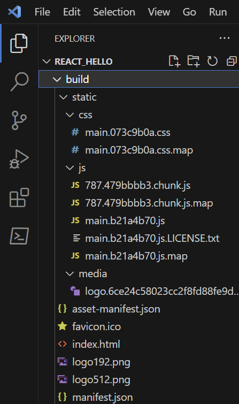This screenshot has height=404, width=239.
Task: Click the image icon beside logo.6ce24c58023cc2f8fd88fe9d
Action: click(75, 291)
